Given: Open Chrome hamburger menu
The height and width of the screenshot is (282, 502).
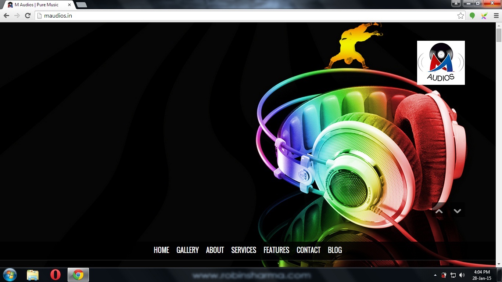Looking at the screenshot, I should pyautogui.click(x=496, y=16).
